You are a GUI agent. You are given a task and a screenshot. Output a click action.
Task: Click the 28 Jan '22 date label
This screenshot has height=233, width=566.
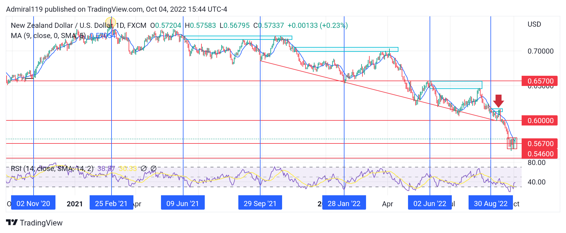[x=344, y=202]
